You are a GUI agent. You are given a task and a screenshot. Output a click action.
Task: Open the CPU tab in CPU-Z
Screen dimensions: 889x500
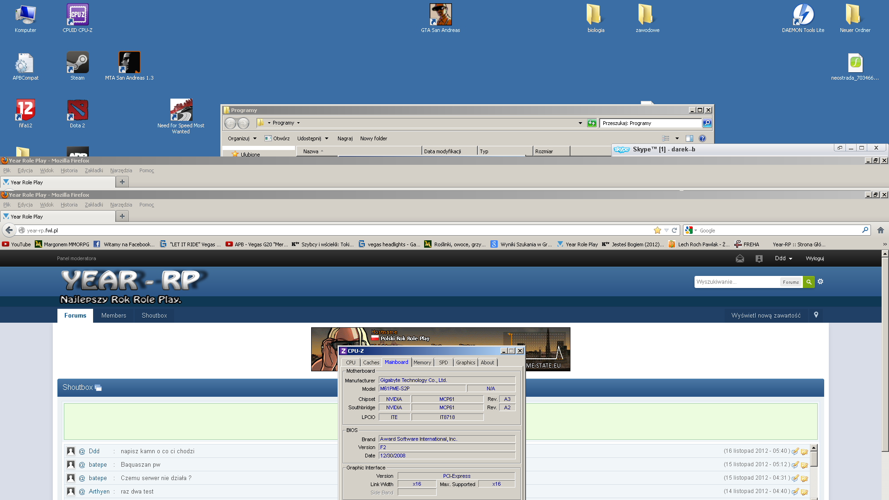point(351,362)
